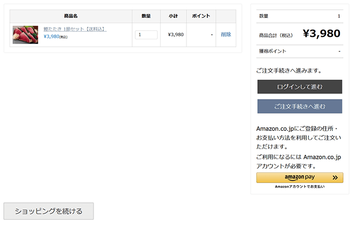Click the 小計 column header
This screenshot has width=352, height=226.
(x=174, y=16)
